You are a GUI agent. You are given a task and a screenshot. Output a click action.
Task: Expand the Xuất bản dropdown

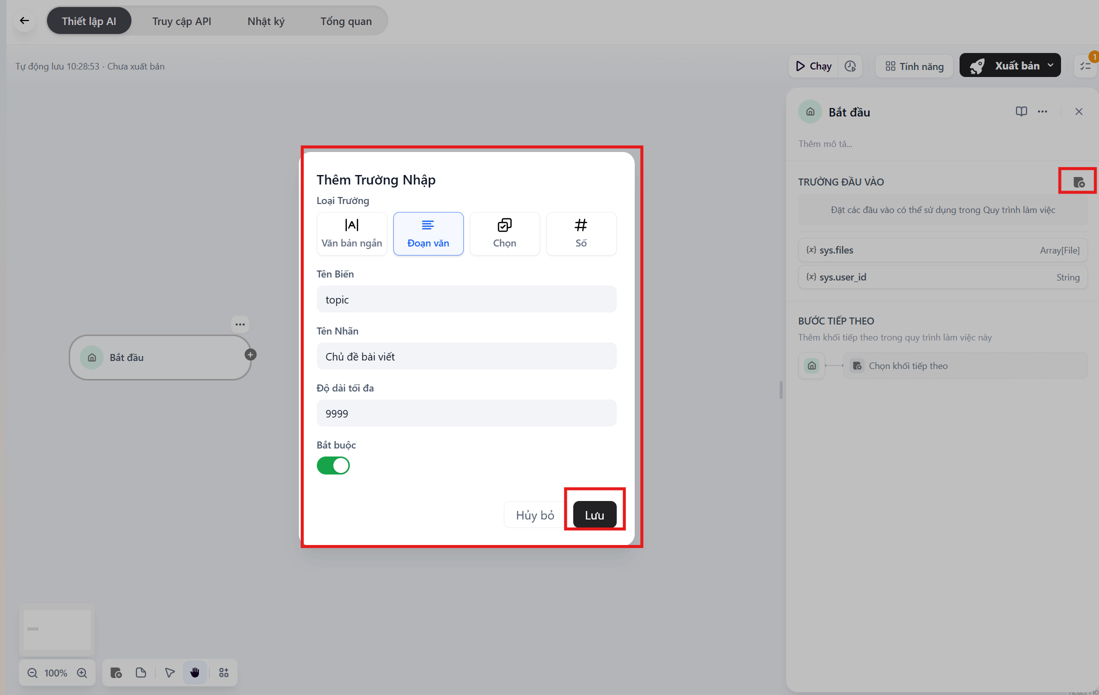tap(1051, 65)
